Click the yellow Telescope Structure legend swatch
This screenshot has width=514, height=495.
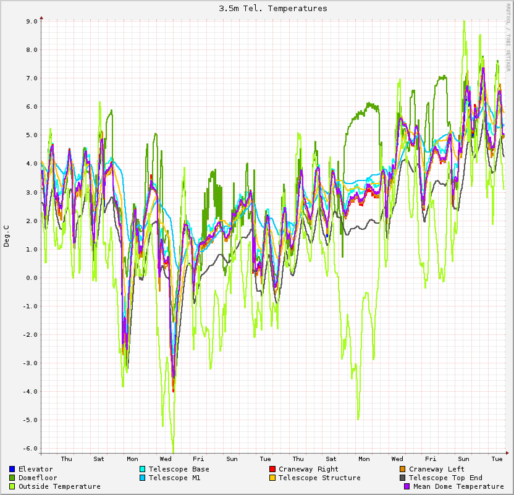click(272, 478)
